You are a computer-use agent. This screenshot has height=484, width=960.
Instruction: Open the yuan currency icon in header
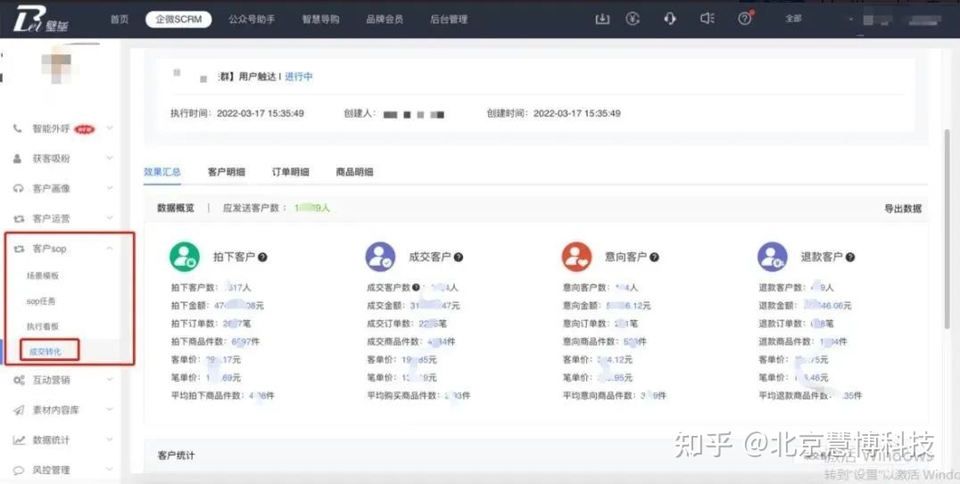tap(635, 19)
